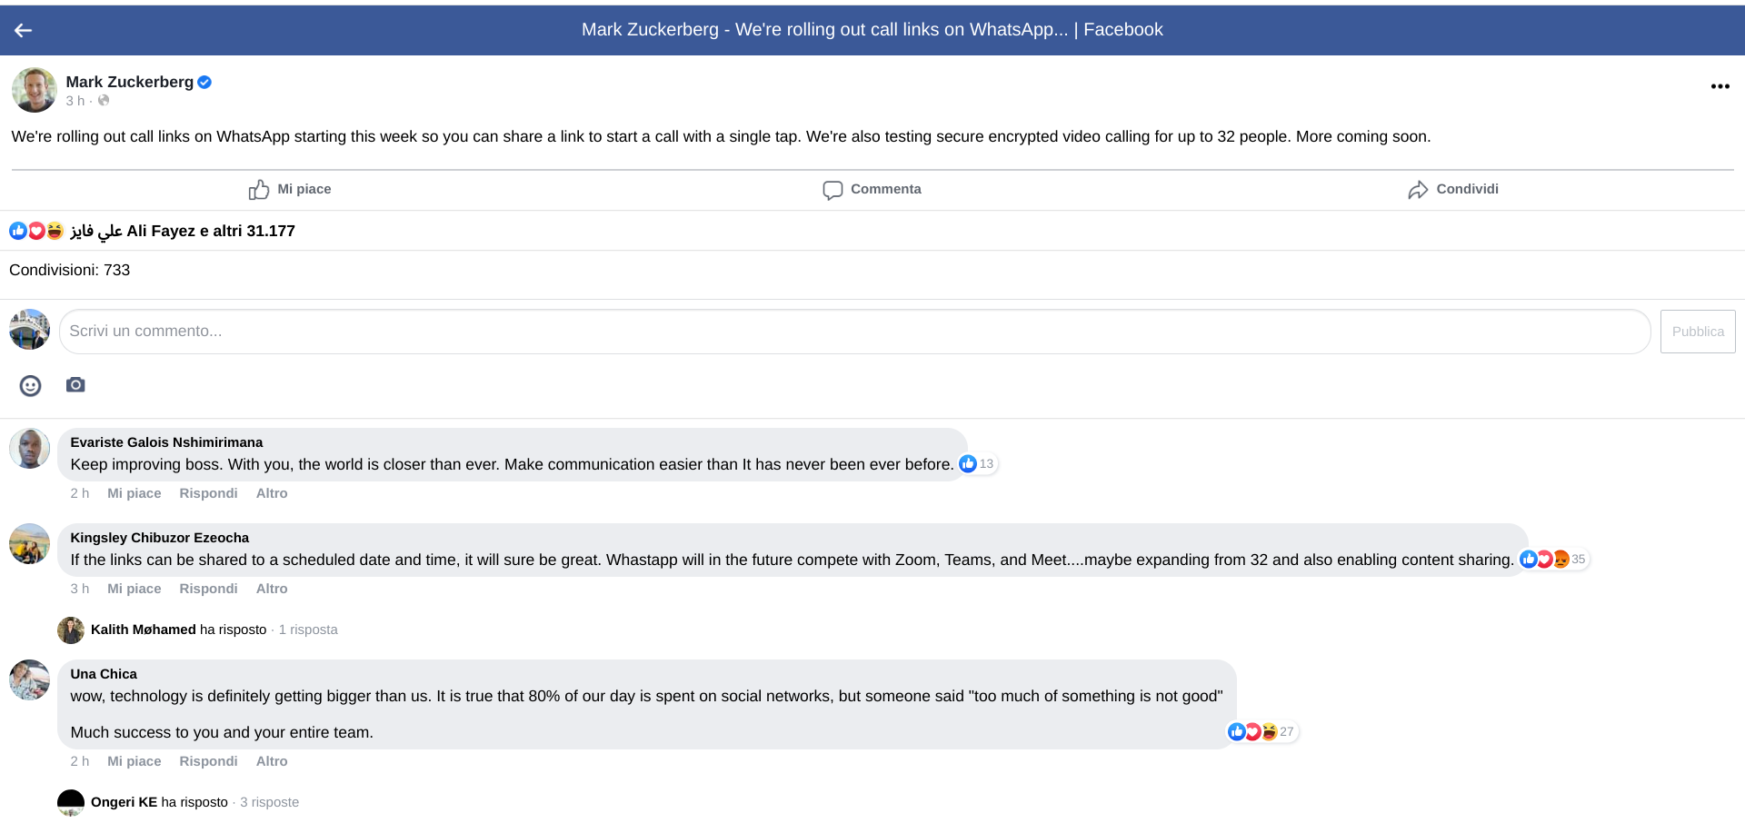Open Altro options under Una Chica's comment
Viewport: 1745px width, 823px height.
click(272, 761)
